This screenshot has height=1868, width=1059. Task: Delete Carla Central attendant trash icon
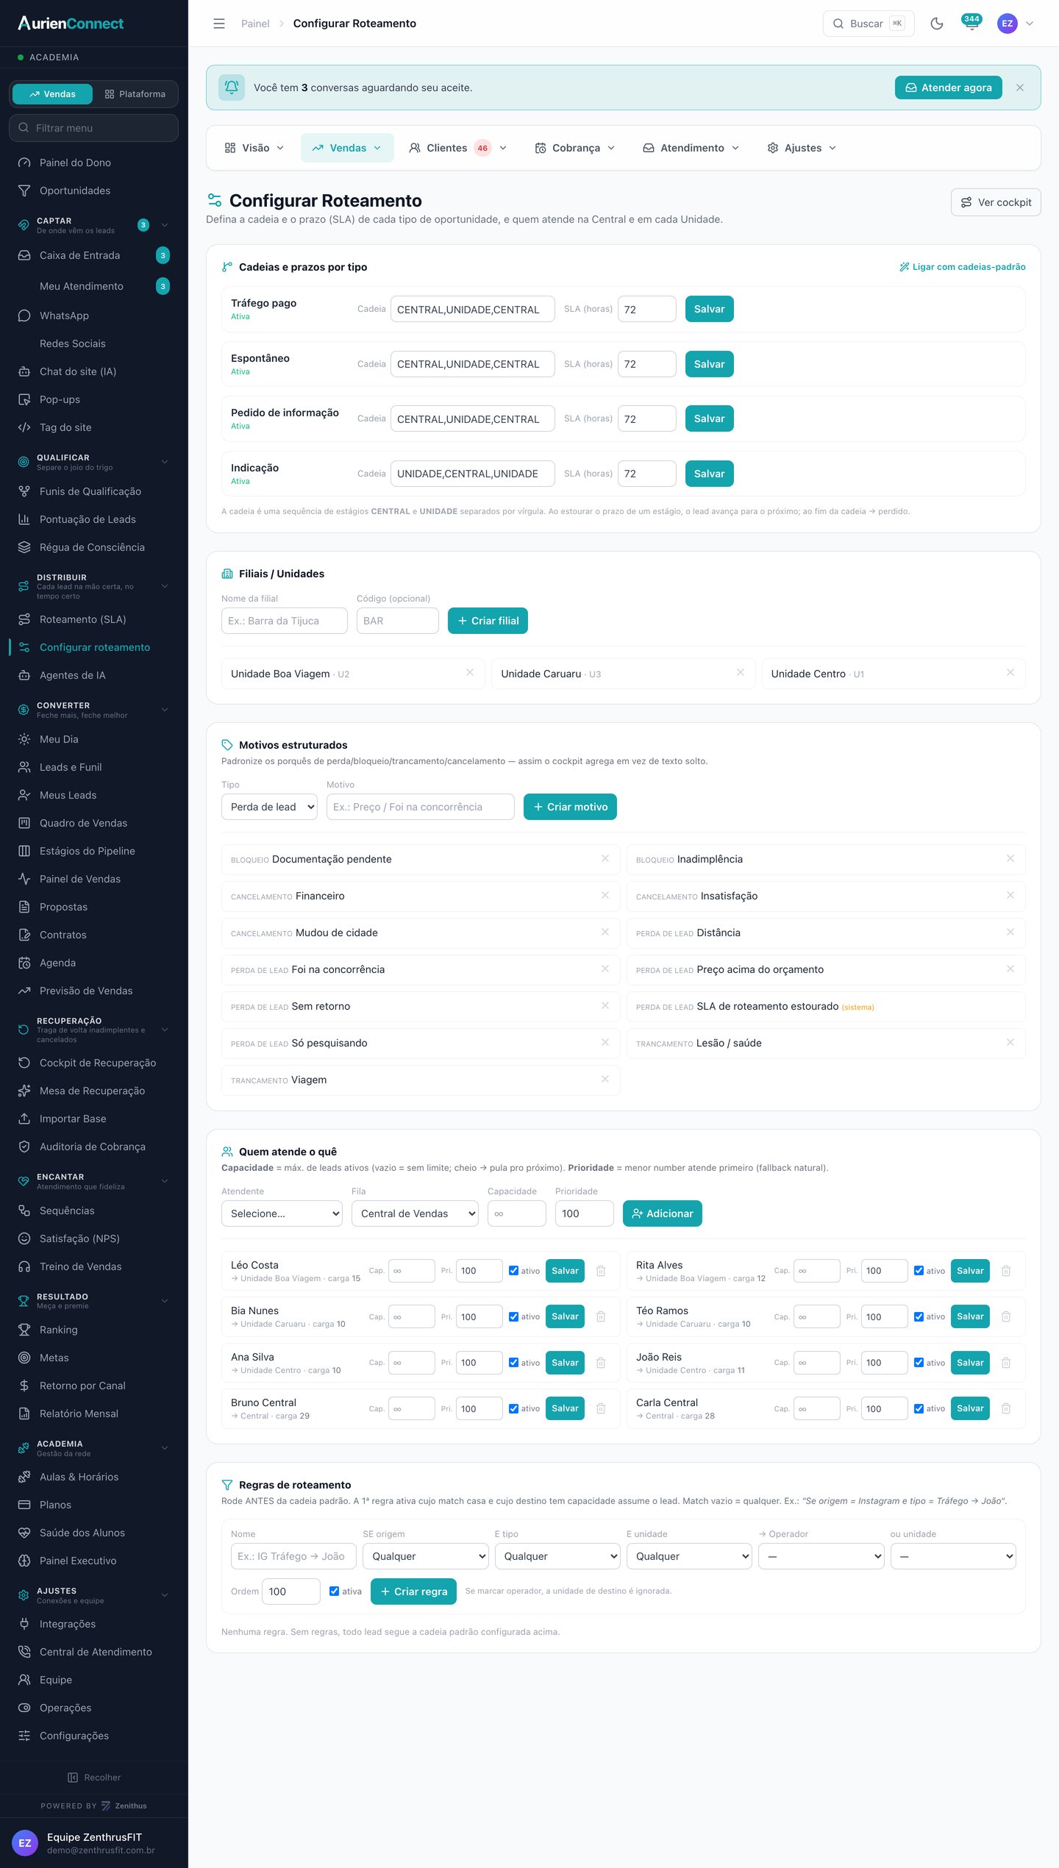pos(1006,1408)
